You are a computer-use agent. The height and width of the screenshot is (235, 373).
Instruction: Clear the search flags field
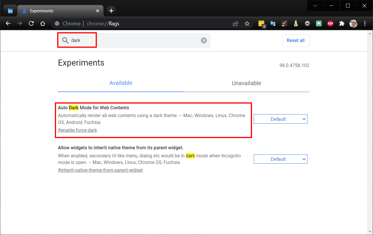click(204, 41)
